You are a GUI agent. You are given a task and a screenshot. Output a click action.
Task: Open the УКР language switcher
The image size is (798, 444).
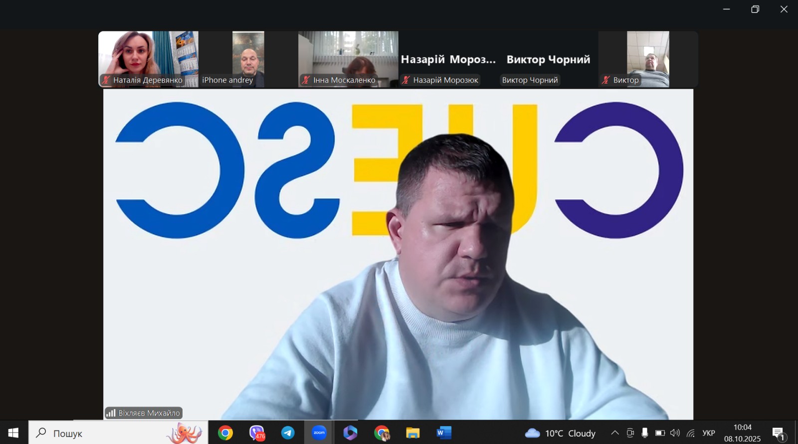pyautogui.click(x=708, y=433)
